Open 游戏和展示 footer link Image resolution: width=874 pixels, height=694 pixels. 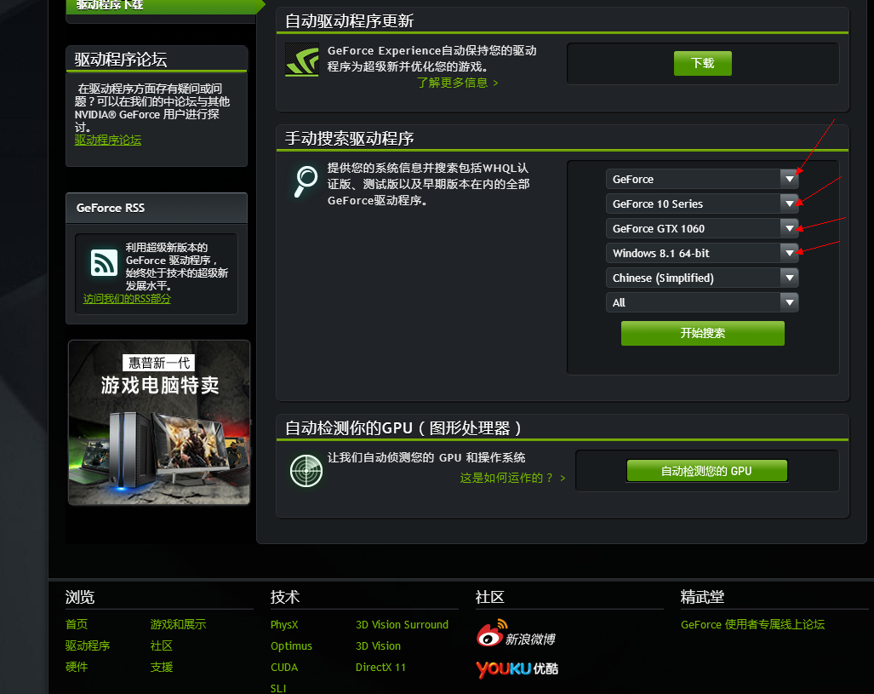pos(179,624)
